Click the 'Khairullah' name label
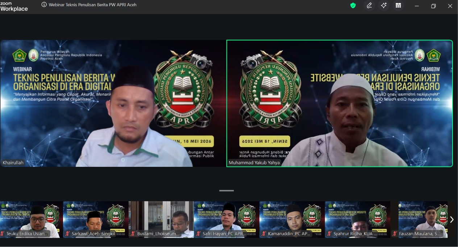The height and width of the screenshot is (247, 458). coord(13,162)
